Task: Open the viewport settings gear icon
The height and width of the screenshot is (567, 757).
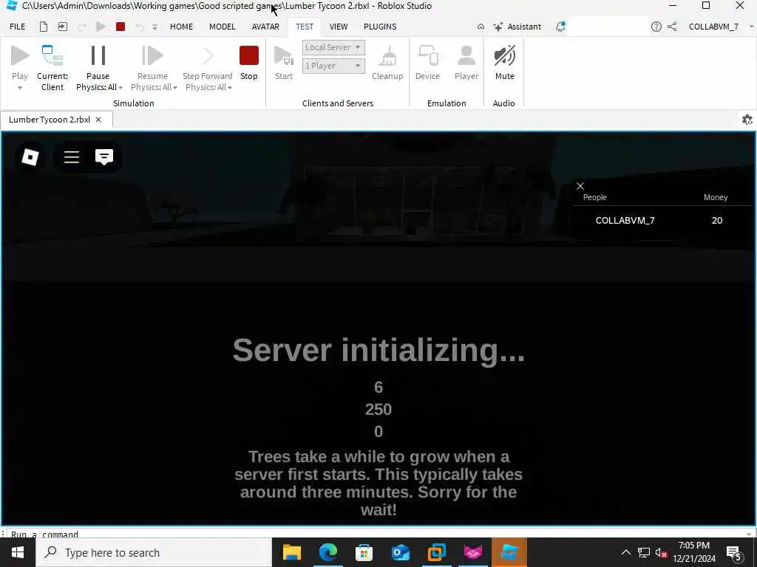Action: pos(747,120)
